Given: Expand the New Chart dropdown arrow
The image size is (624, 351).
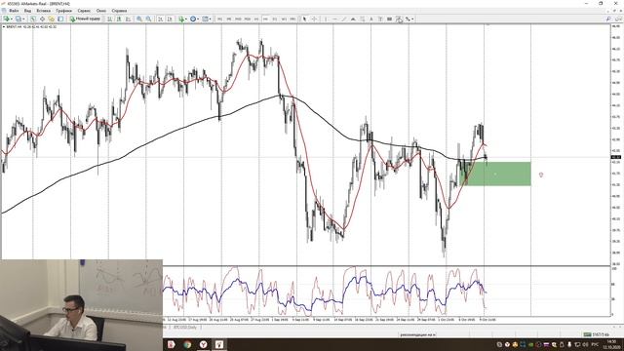Looking at the screenshot, I should [12, 19].
